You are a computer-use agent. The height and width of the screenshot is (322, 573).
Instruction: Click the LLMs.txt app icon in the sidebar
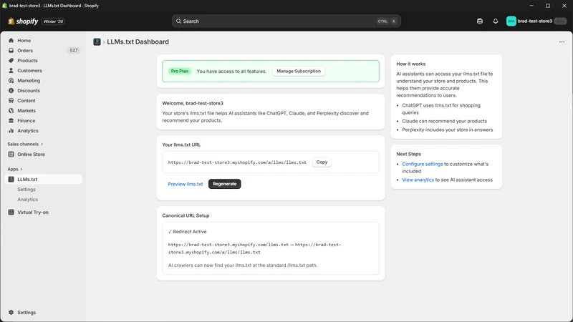click(x=11, y=180)
